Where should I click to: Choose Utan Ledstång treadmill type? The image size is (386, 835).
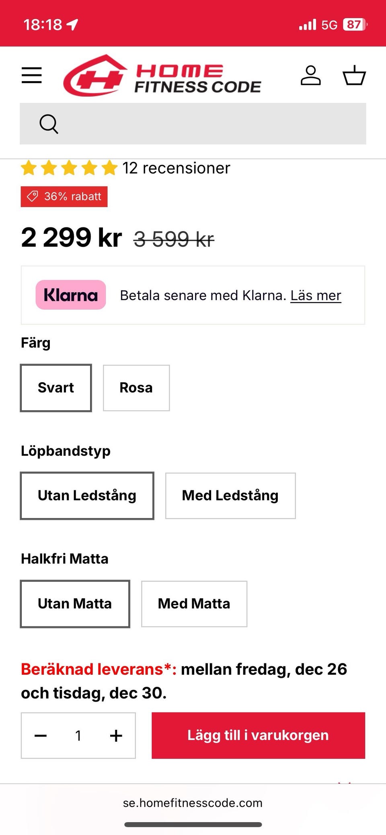(87, 495)
